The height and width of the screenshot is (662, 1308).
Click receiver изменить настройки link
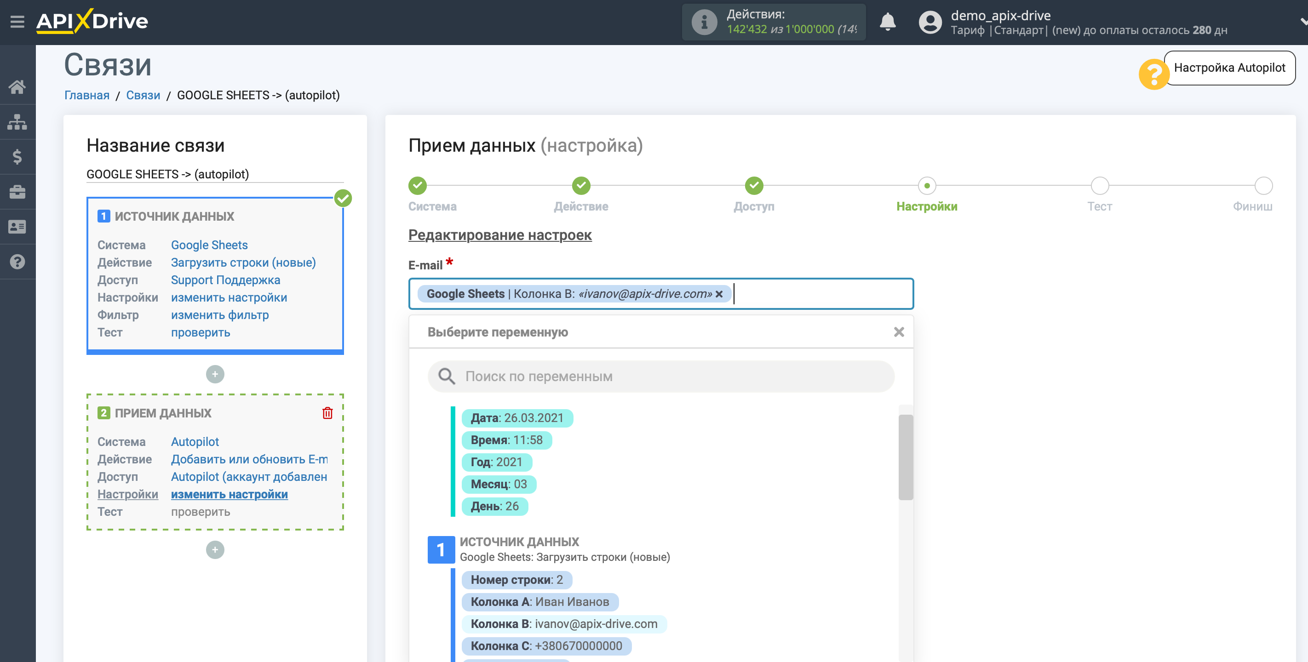tap(229, 495)
